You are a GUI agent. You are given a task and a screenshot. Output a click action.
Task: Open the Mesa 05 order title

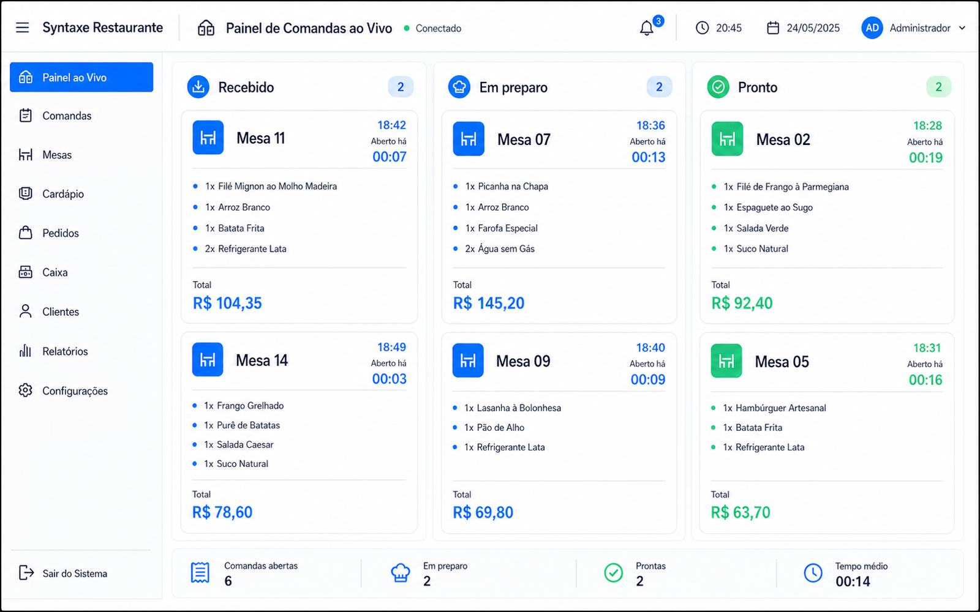[x=782, y=362]
